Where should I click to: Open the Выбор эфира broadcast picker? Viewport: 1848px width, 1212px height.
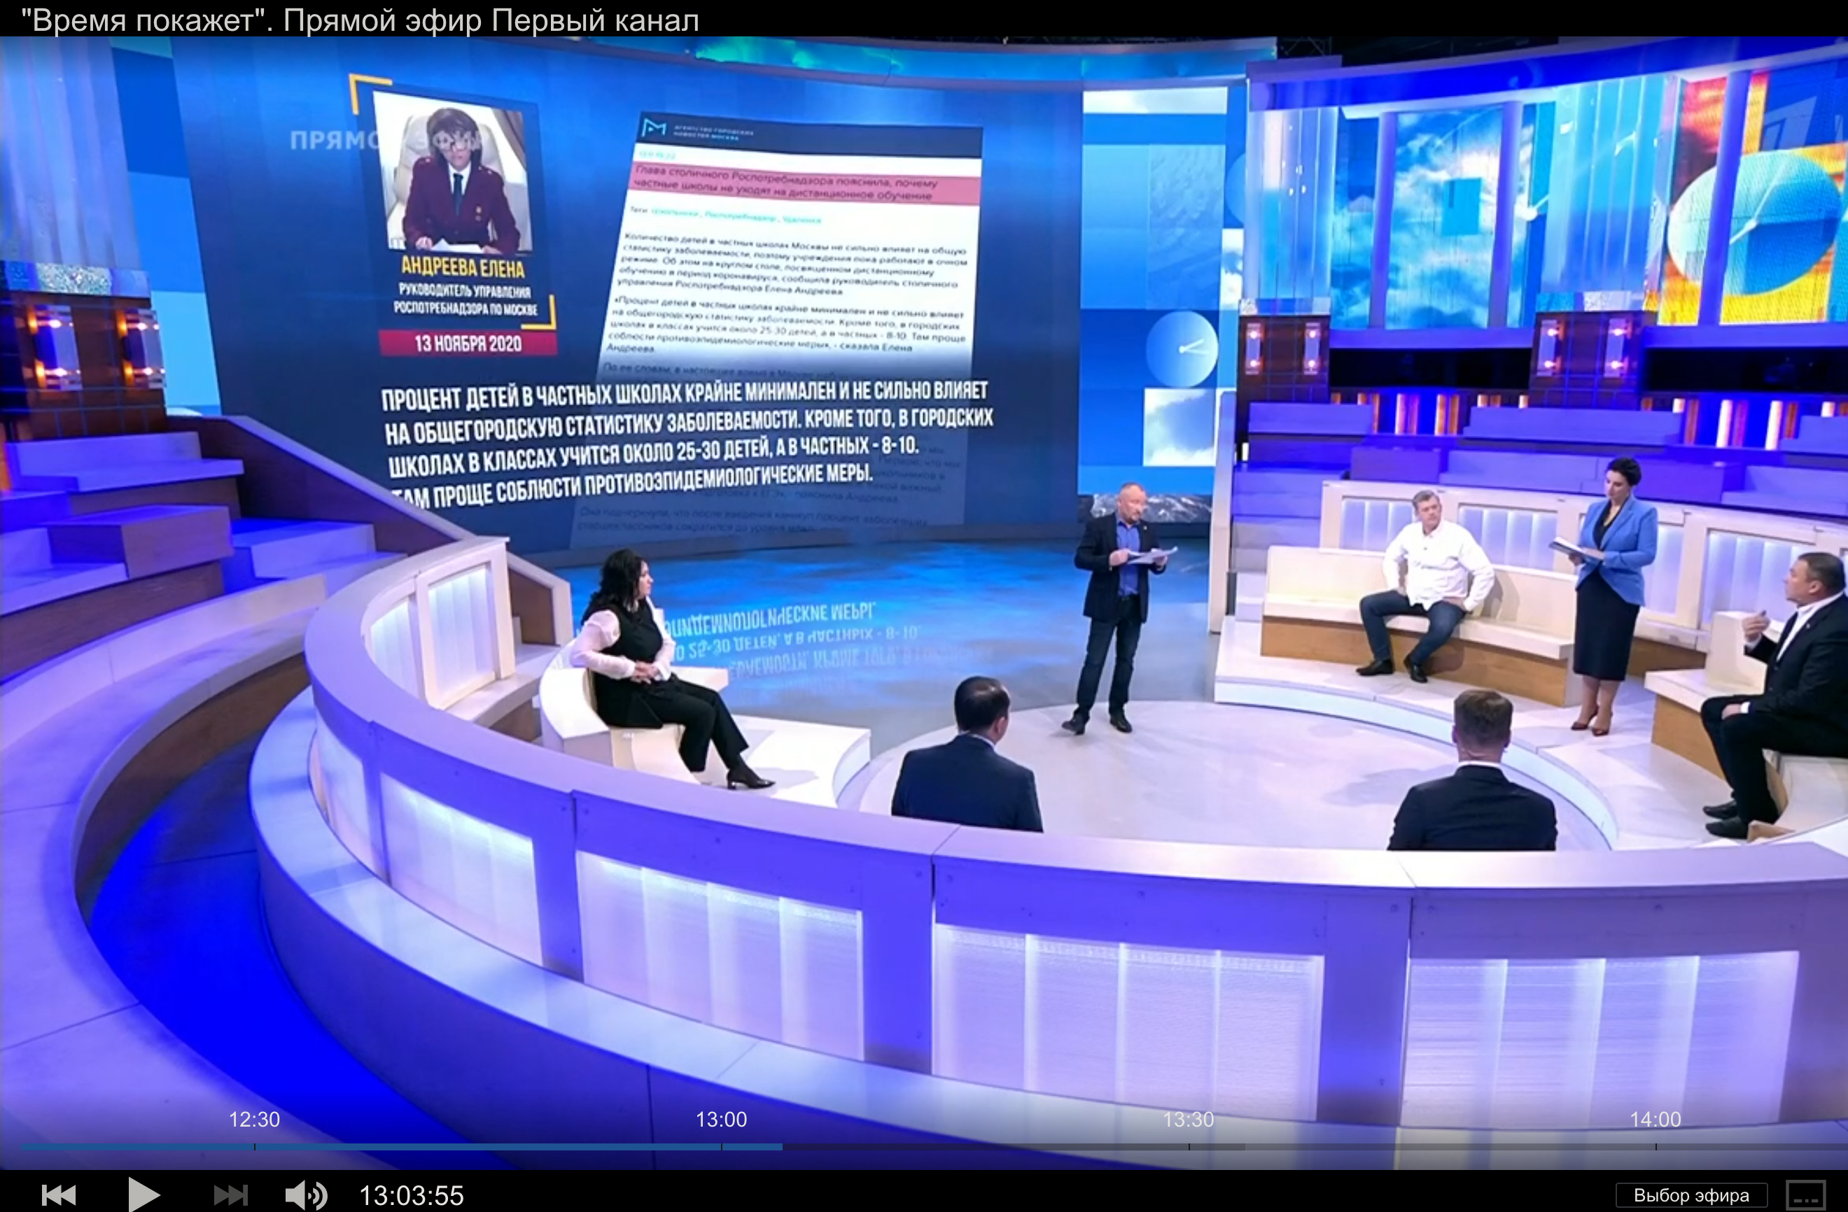pos(1691,1195)
